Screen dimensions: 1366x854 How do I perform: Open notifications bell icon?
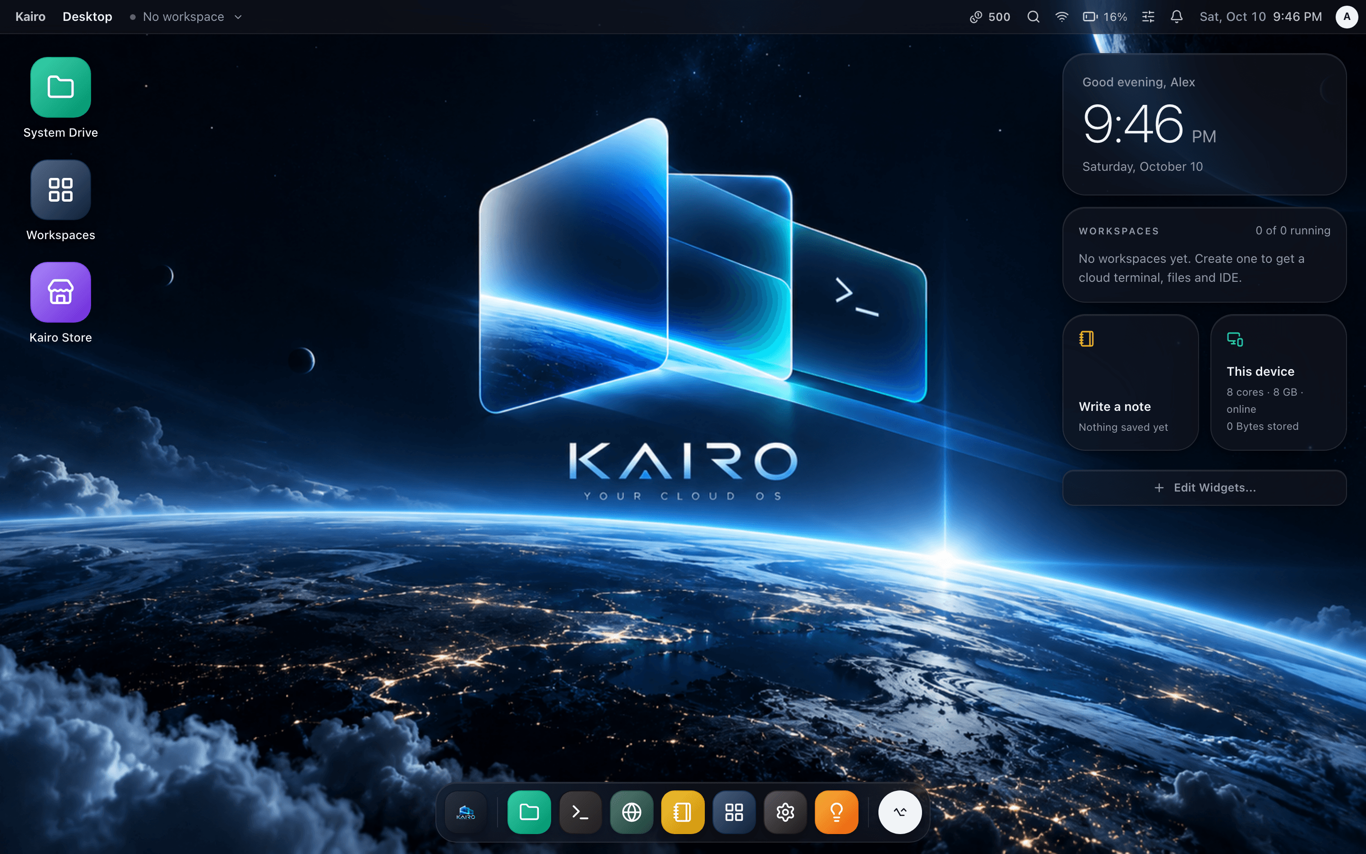(1176, 17)
